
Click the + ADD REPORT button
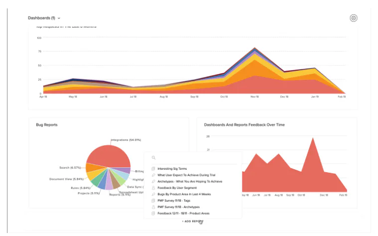coord(193,221)
